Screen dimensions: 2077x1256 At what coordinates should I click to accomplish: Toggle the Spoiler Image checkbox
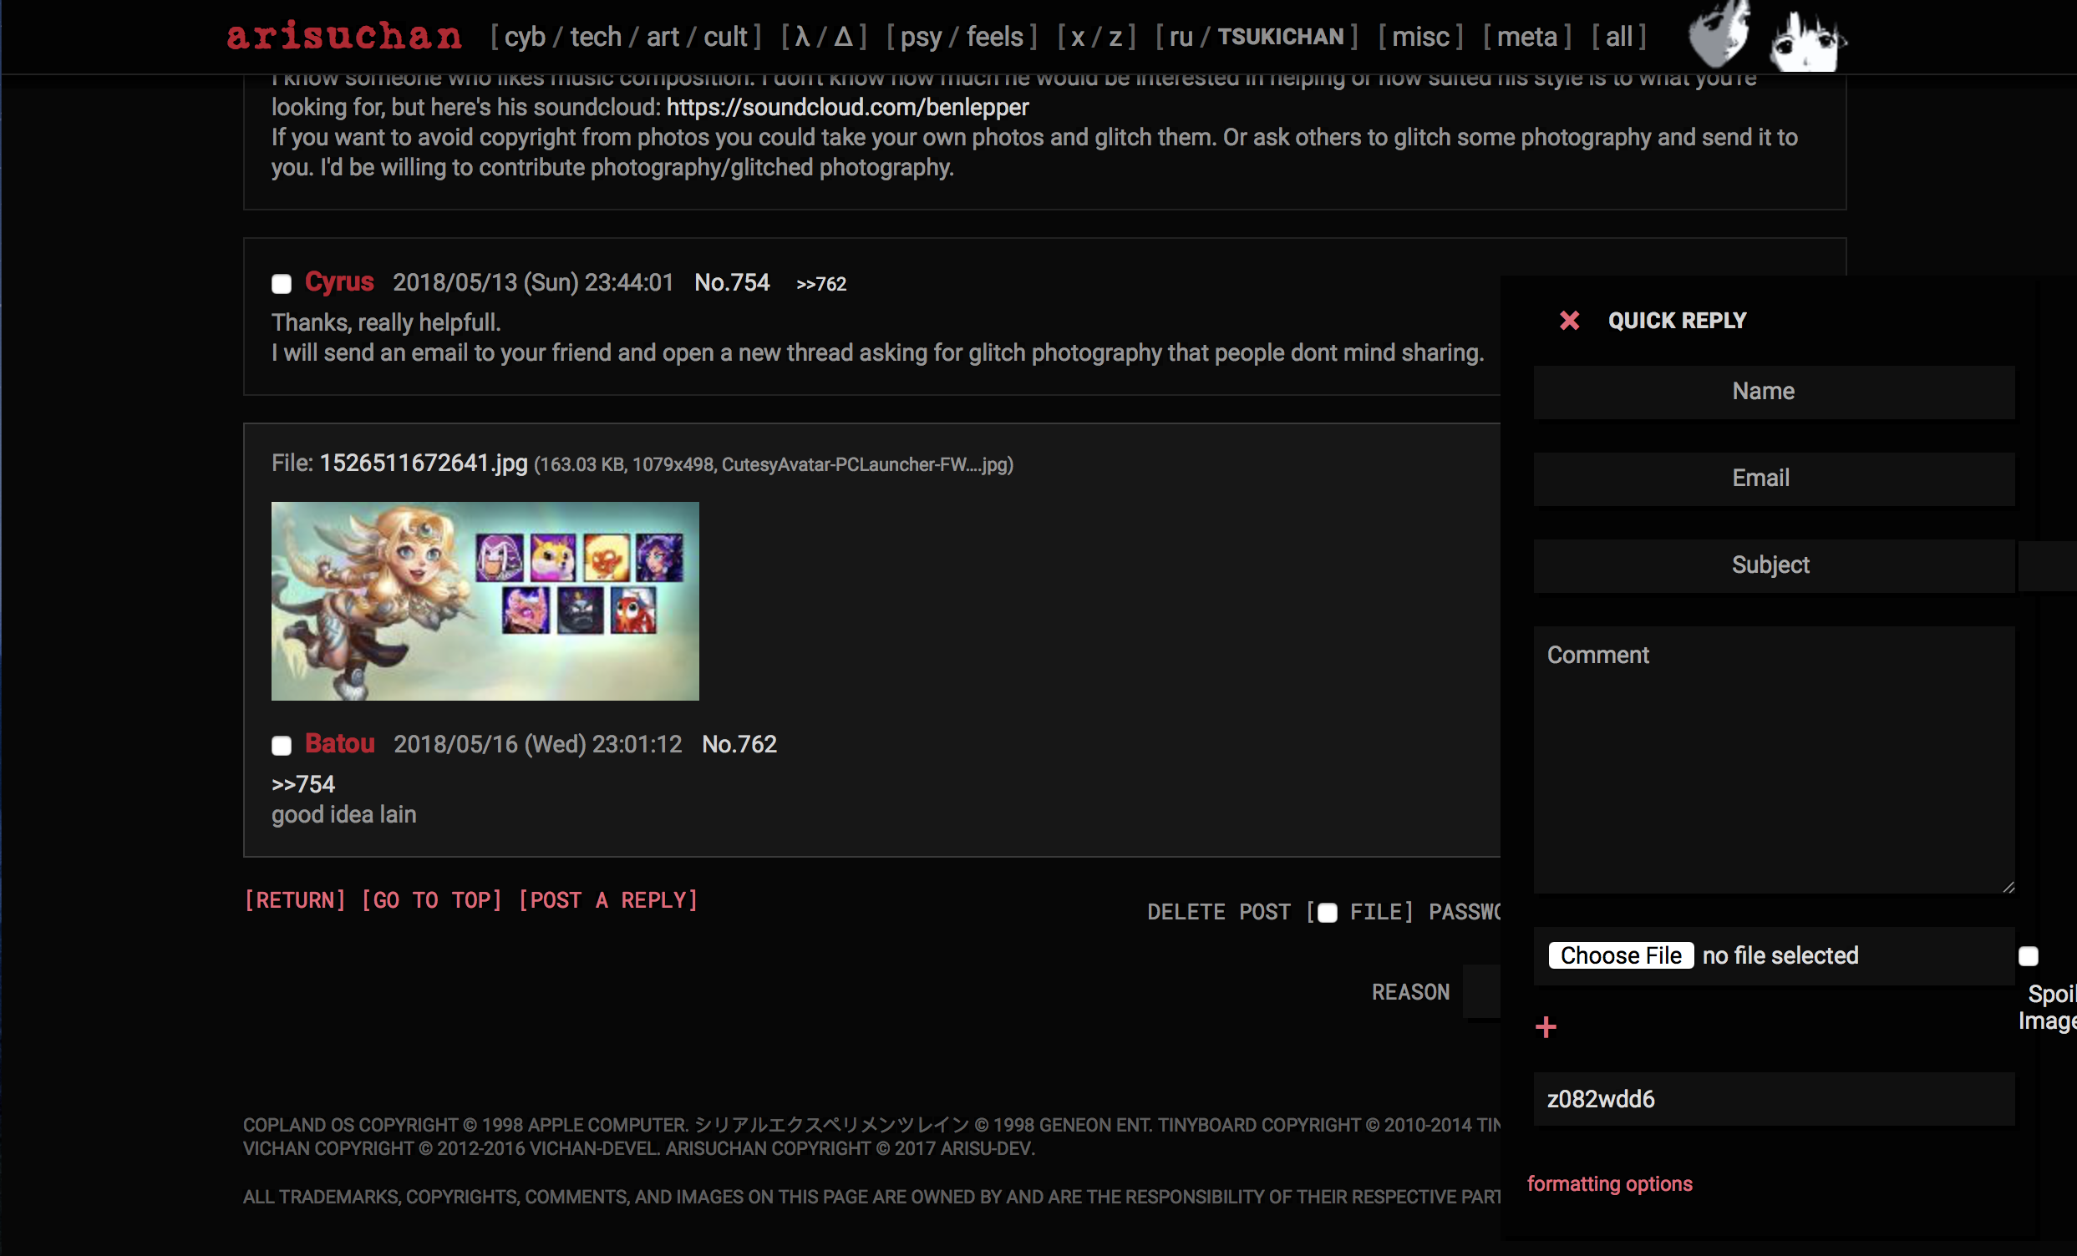point(2027,956)
